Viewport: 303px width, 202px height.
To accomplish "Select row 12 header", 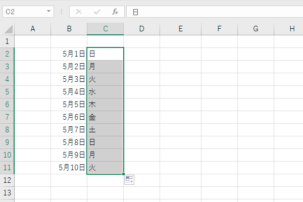I will coord(7,180).
